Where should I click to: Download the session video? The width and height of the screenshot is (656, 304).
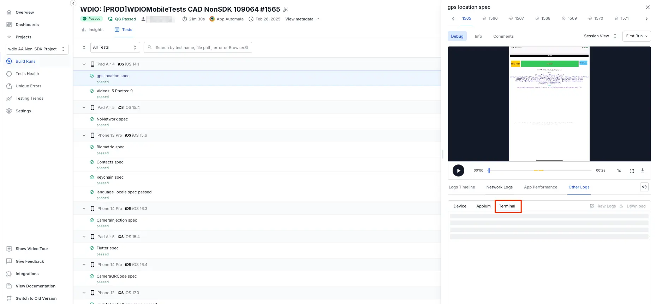643,170
